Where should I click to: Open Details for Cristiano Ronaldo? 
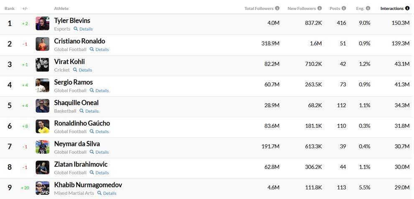click(102, 50)
